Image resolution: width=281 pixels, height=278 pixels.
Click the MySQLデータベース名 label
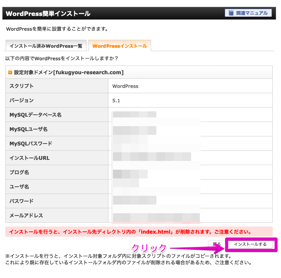36,115
